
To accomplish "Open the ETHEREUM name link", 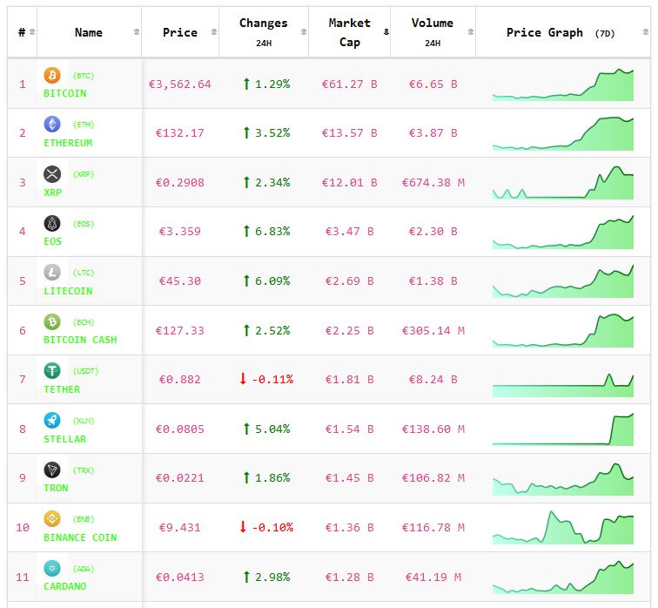I will 68,143.
